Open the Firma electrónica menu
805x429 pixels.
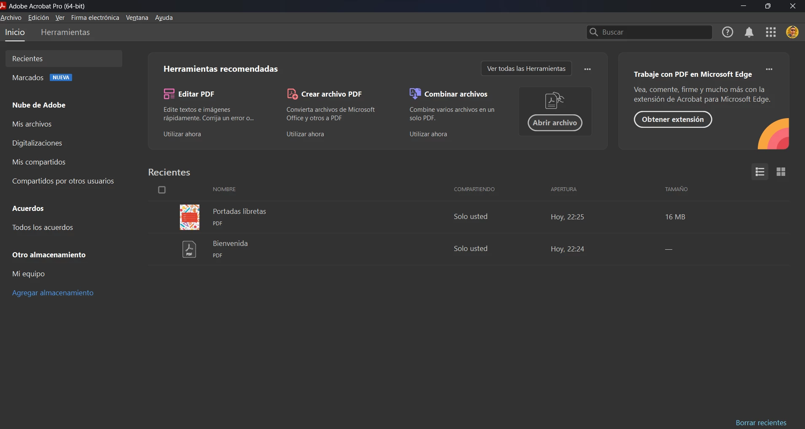[x=95, y=18]
